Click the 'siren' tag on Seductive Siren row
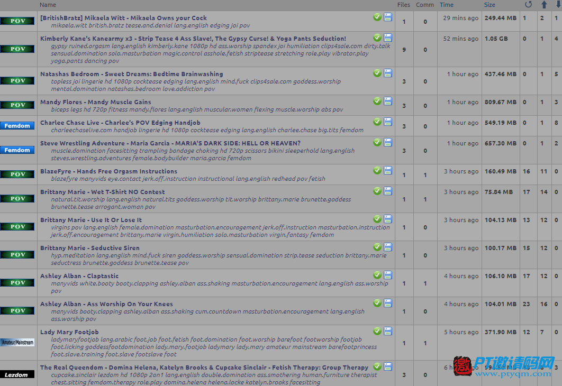This screenshot has width=562, height=386. pyautogui.click(x=168, y=255)
